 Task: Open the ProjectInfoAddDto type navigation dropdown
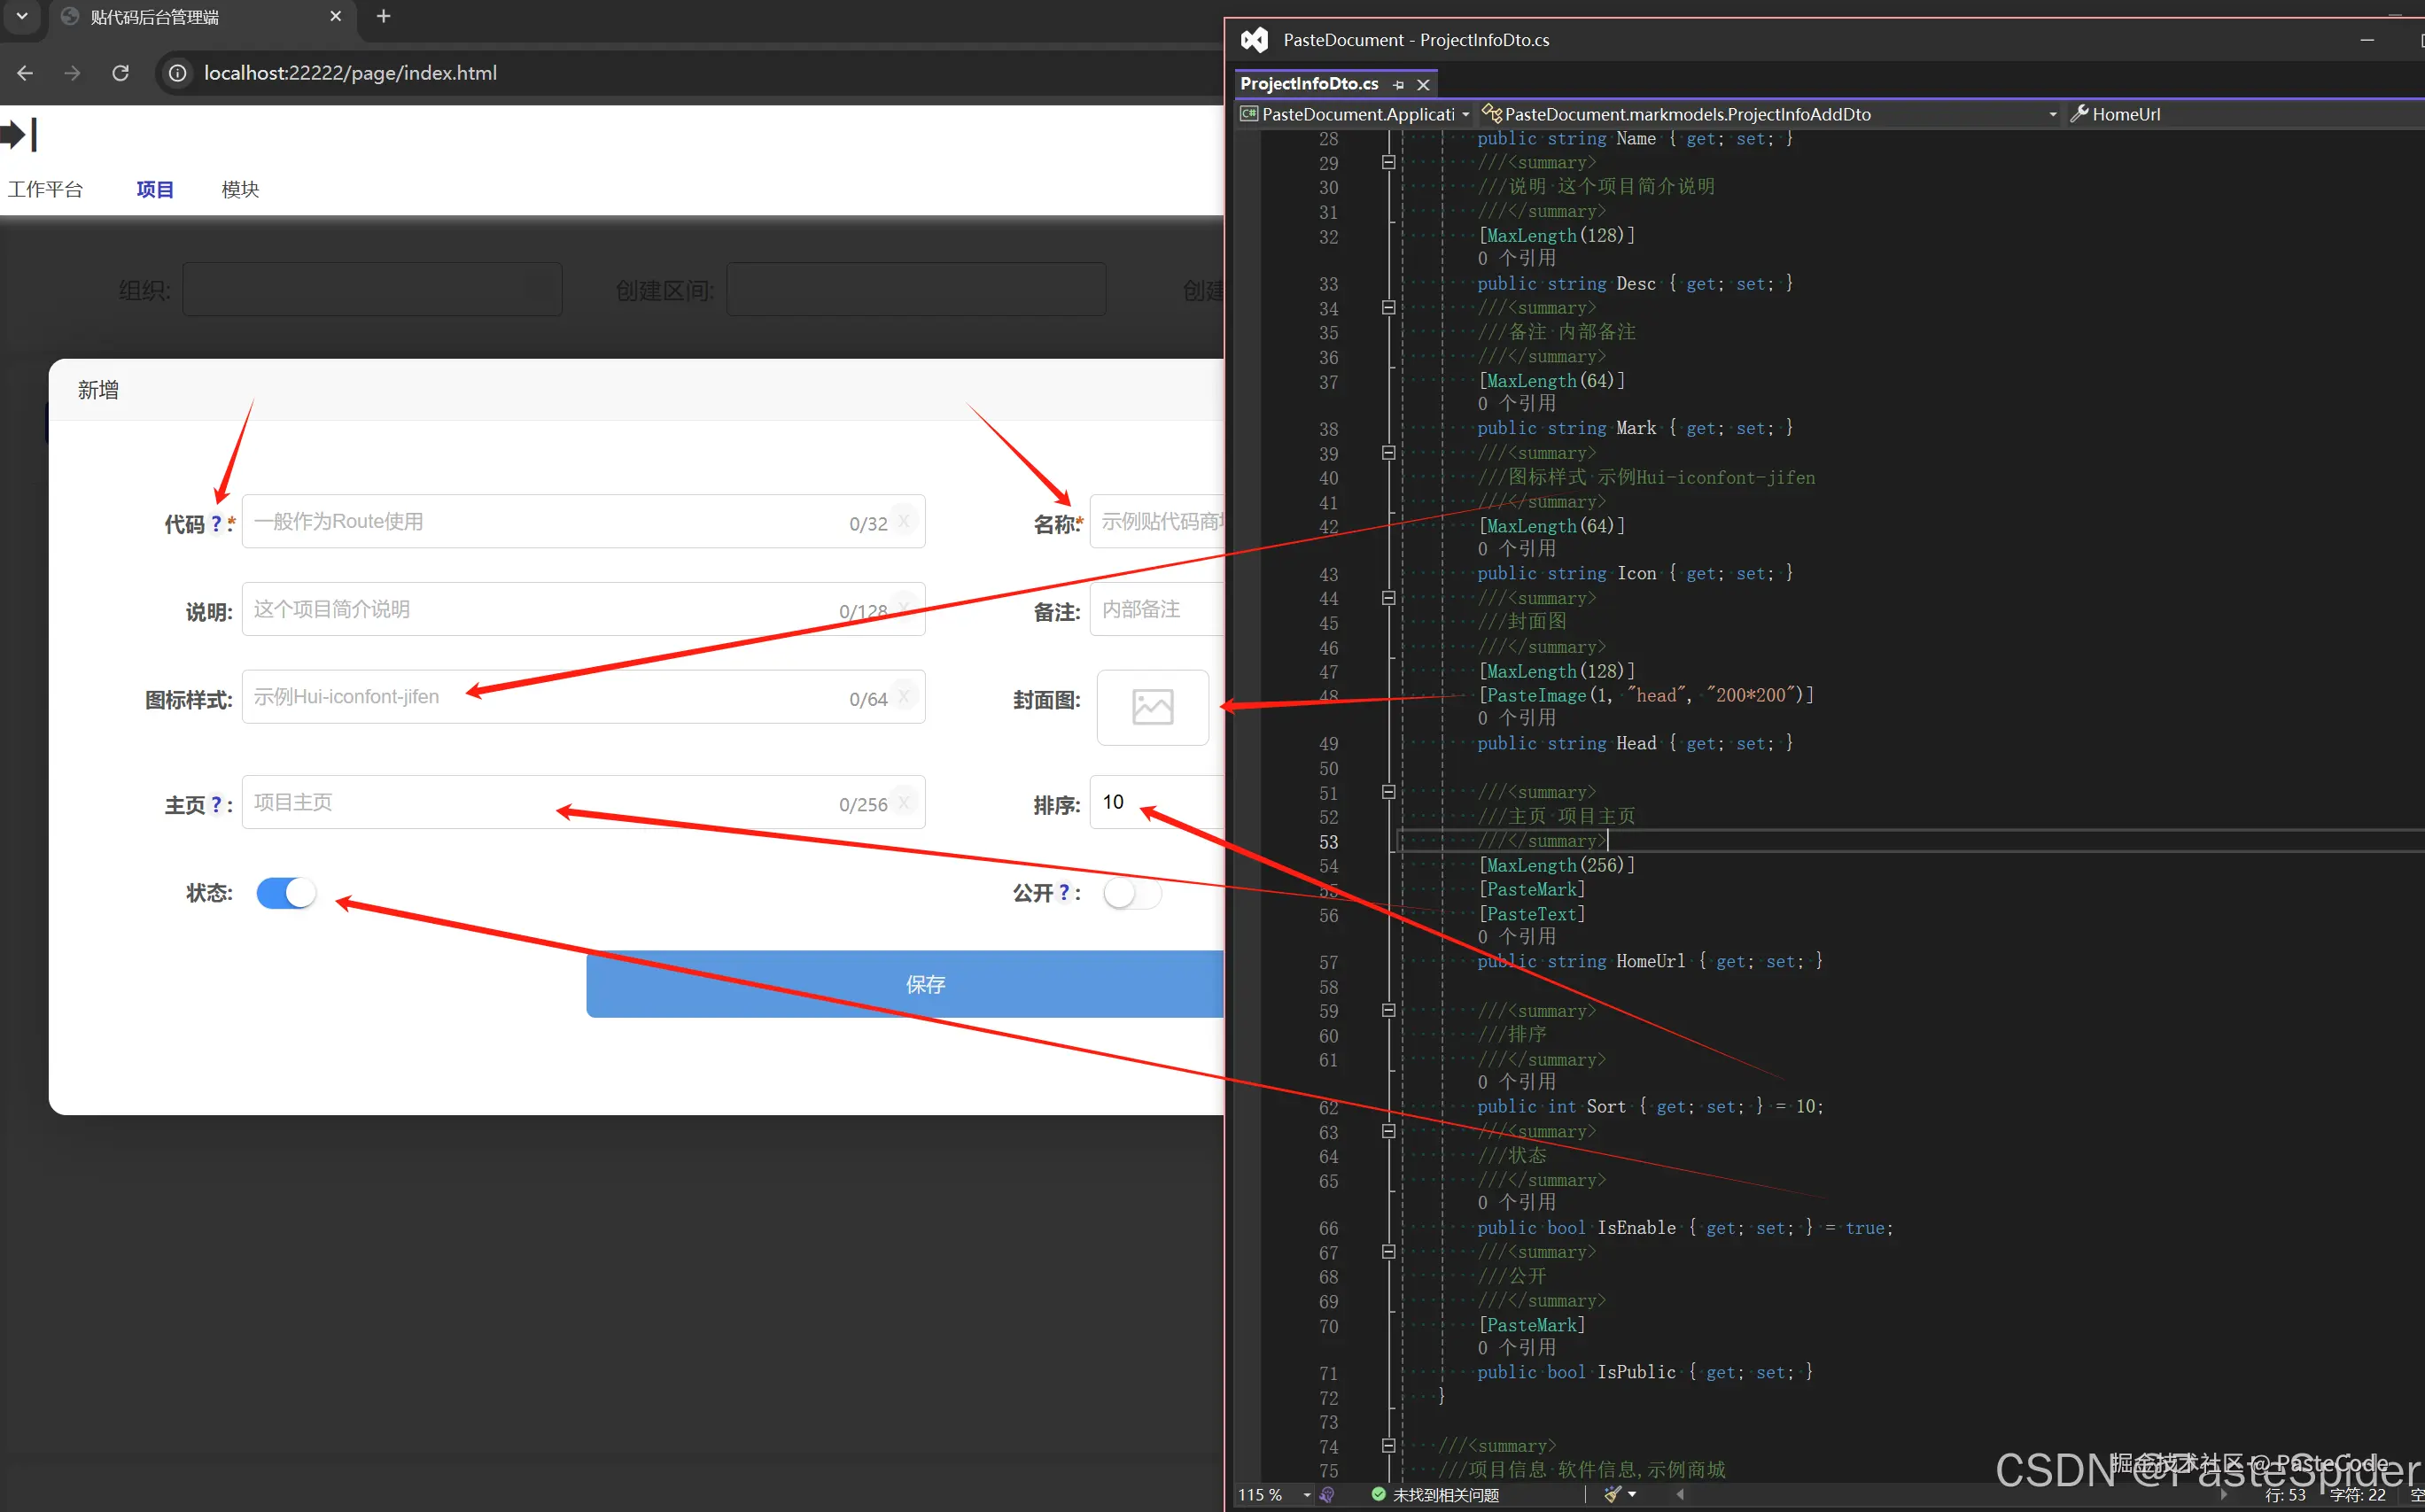2052,115
